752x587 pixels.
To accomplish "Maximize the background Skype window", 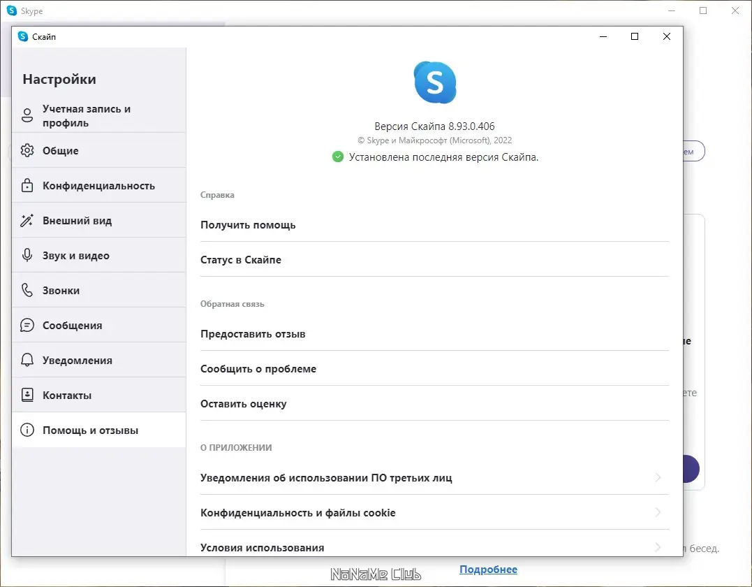I will point(703,10).
